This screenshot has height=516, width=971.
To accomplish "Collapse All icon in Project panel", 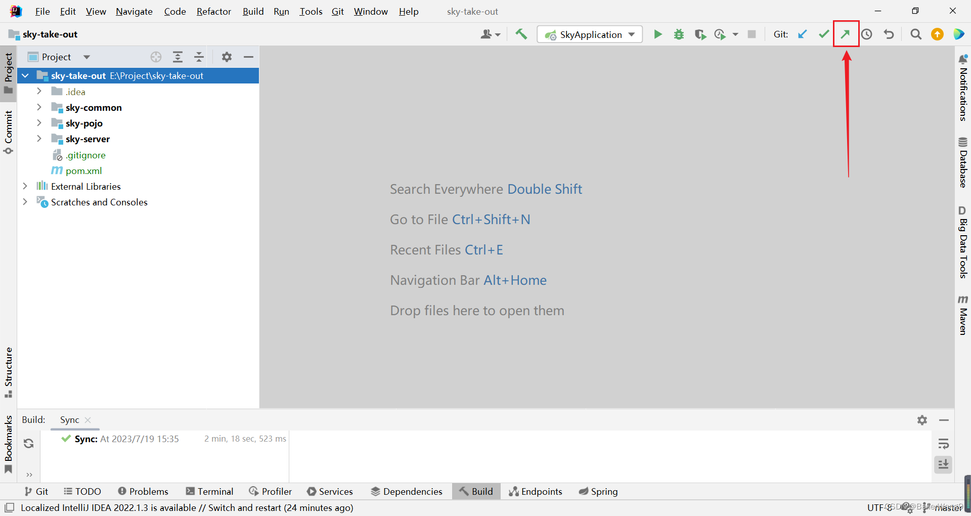I will [199, 57].
